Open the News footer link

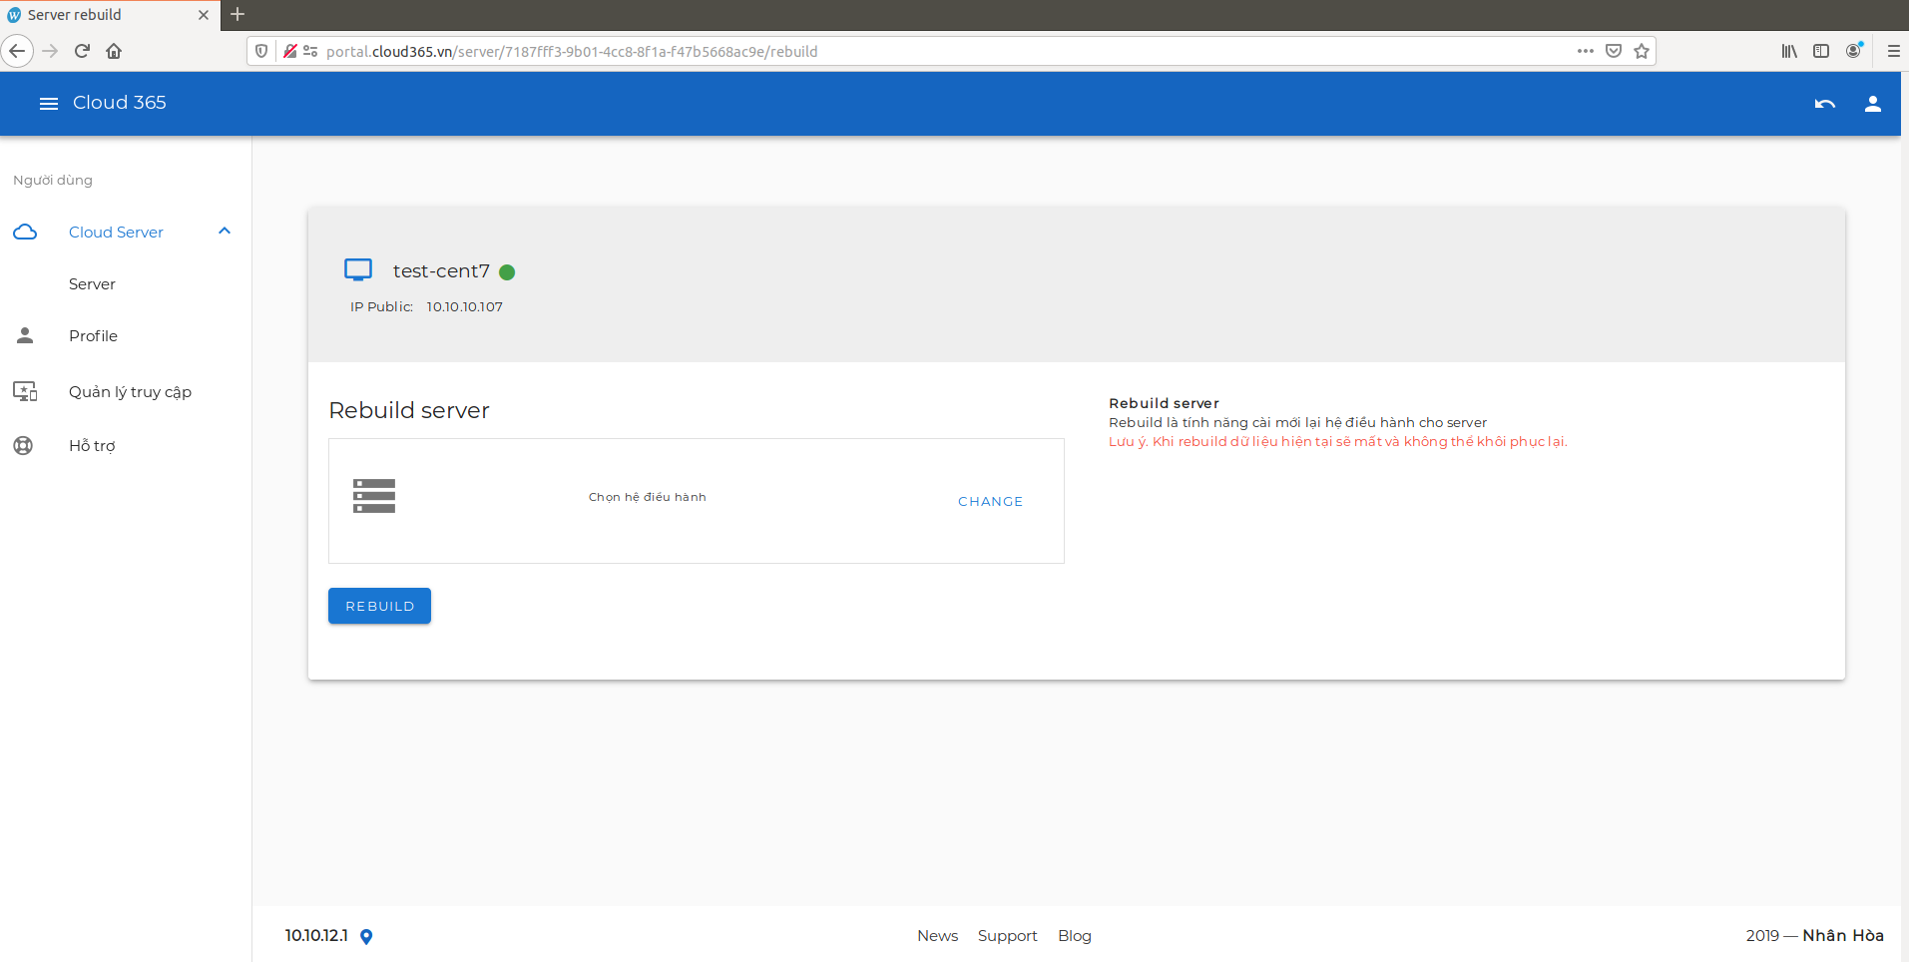(937, 936)
